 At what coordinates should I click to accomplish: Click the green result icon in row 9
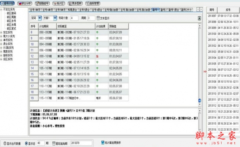[x=97, y=38]
